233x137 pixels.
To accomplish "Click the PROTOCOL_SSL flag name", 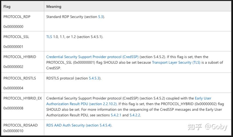I will click(16, 37).
